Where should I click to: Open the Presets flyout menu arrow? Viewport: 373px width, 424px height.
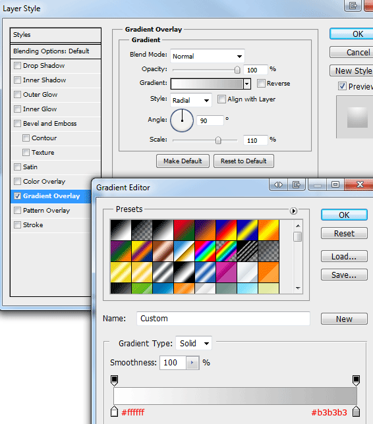(x=293, y=211)
